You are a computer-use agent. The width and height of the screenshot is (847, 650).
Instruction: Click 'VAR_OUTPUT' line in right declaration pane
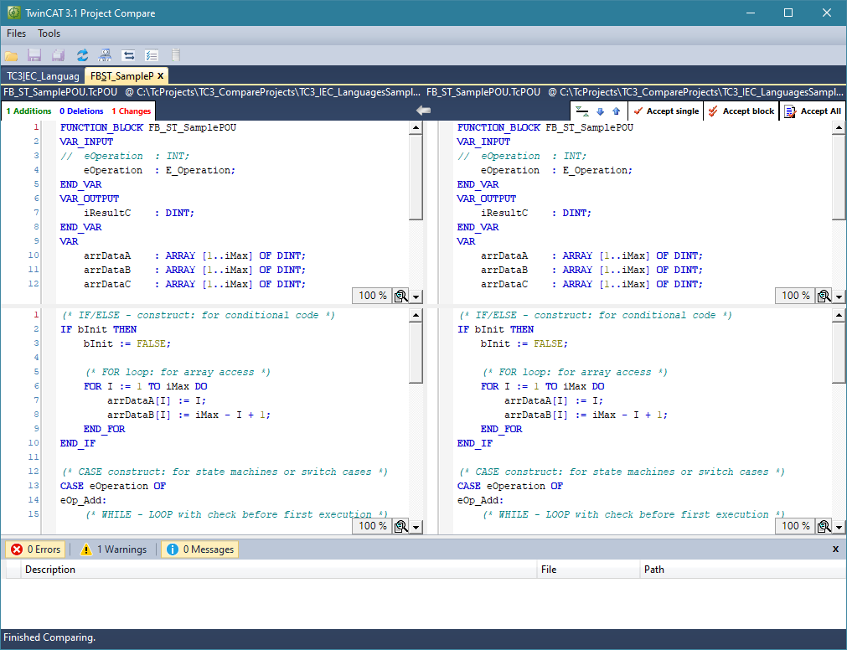[486, 199]
